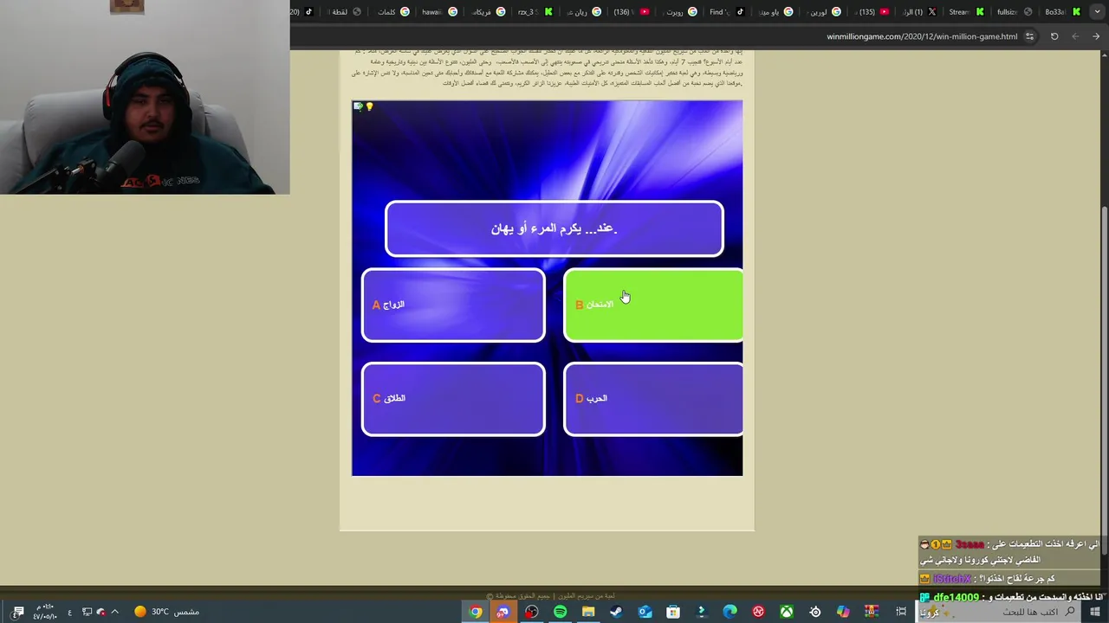Screen dimensions: 1109x623
Task: Switch input language indicator ع
Action: [70, 612]
